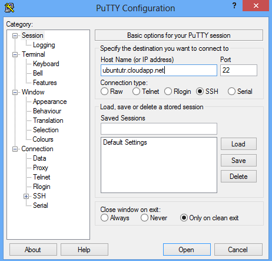The width and height of the screenshot is (272, 261).
Task: Collapse the Window category node
Action: pyautogui.click(x=15, y=92)
